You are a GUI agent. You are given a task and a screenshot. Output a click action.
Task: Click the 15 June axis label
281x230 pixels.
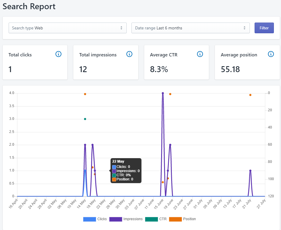coord(158,204)
